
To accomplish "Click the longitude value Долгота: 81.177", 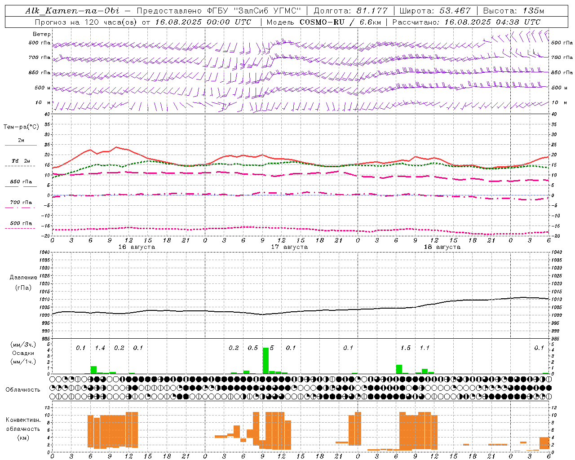I will [x=350, y=11].
